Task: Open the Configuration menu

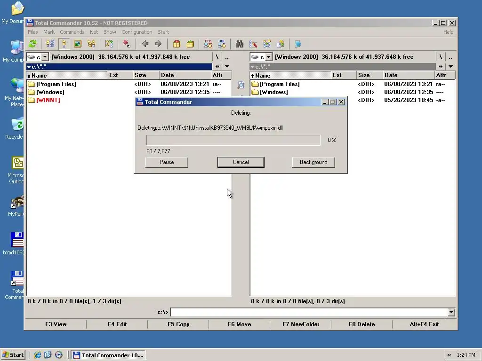Action: click(137, 32)
